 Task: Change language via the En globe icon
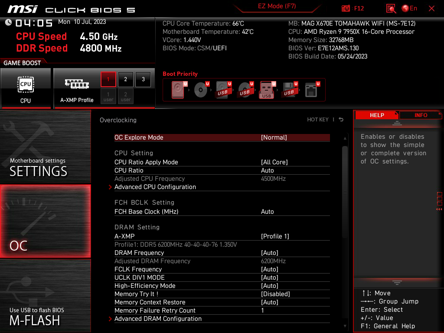409,8
